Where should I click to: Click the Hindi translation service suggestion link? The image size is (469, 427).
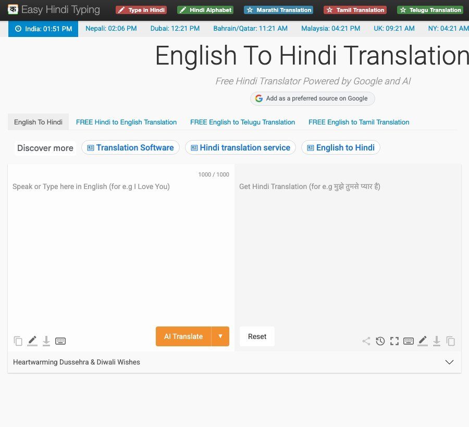[240, 147]
